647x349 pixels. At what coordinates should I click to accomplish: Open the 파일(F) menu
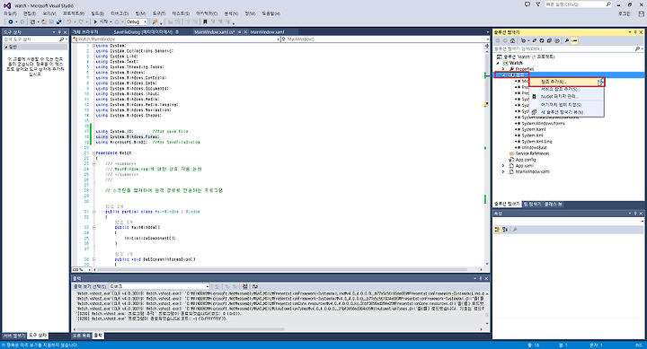click(10, 13)
